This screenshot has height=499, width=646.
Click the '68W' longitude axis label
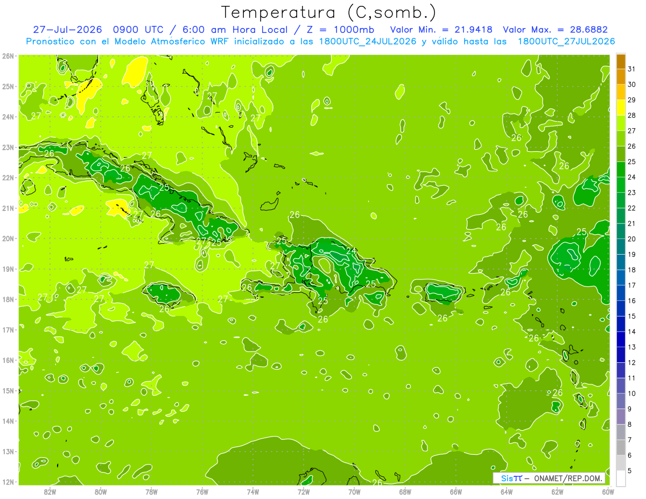click(405, 491)
